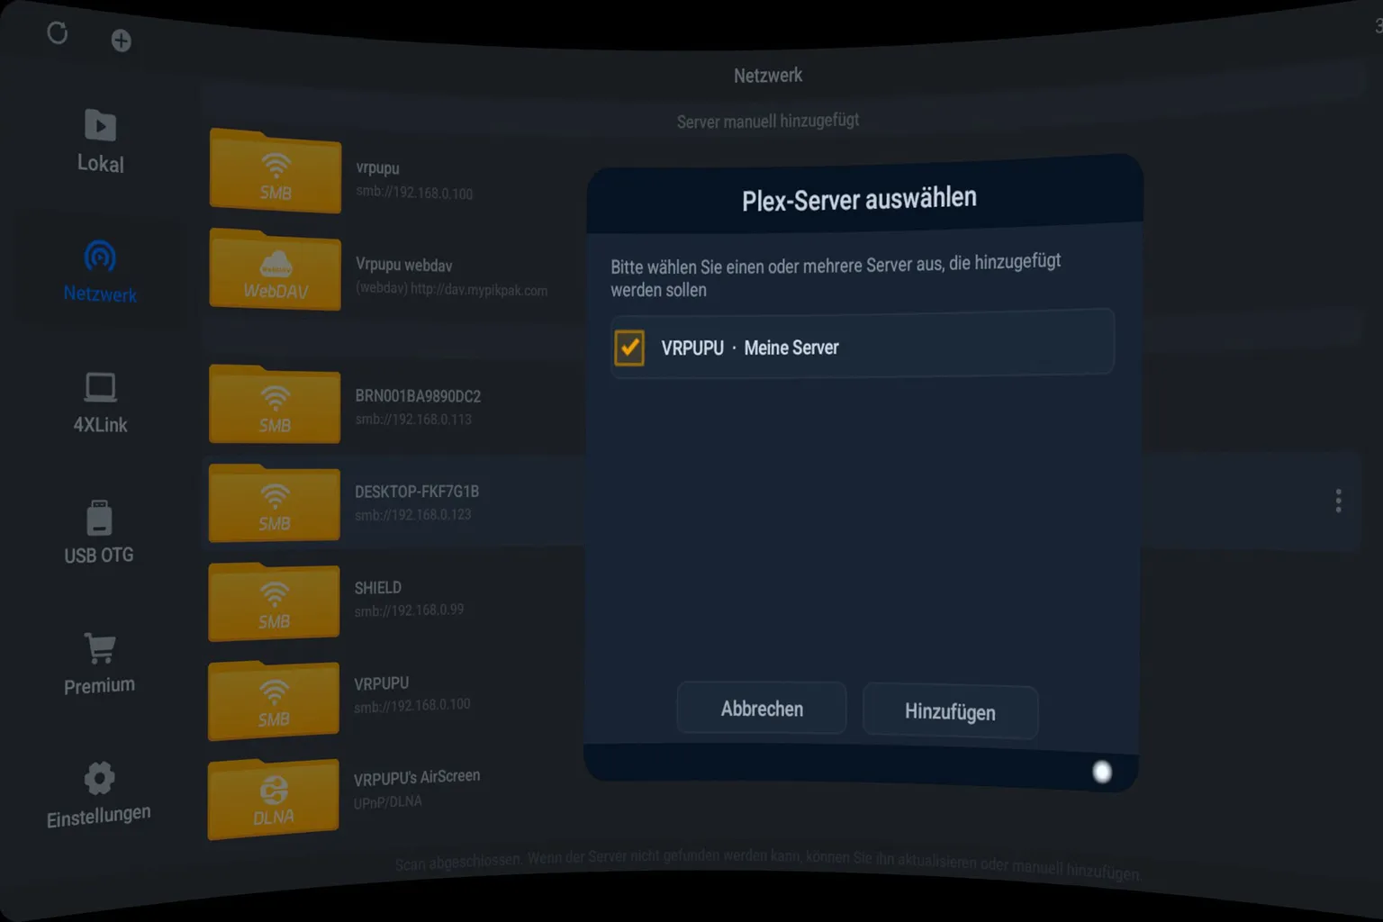The image size is (1383, 922).
Task: Open the DESKTOP-FKF7G1B SMB folder icon
Action: point(275,502)
